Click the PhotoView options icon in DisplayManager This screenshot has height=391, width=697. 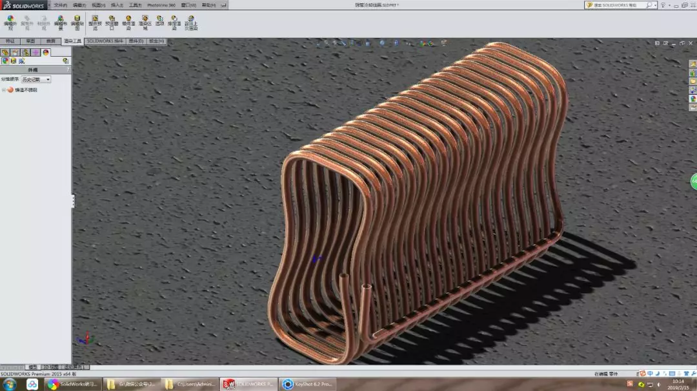66,61
